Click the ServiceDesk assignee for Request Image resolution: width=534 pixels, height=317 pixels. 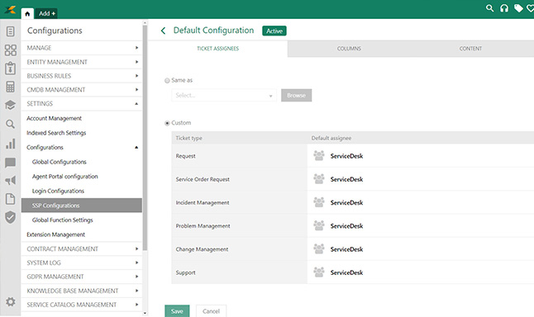coord(346,156)
